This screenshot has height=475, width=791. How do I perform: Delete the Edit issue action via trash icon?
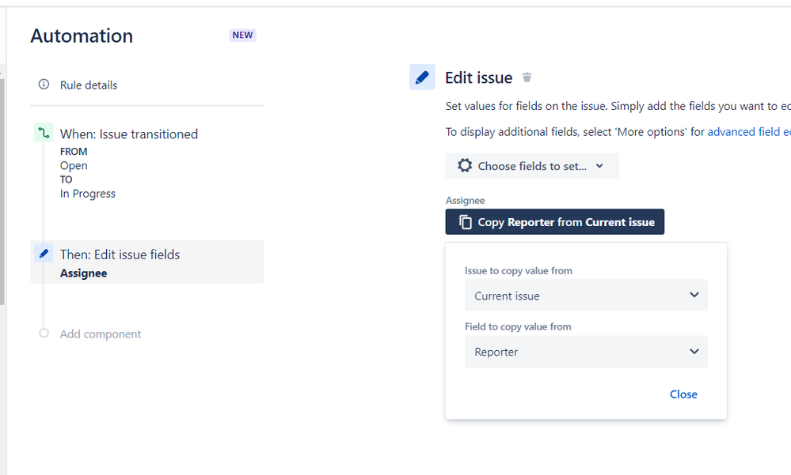coord(527,77)
